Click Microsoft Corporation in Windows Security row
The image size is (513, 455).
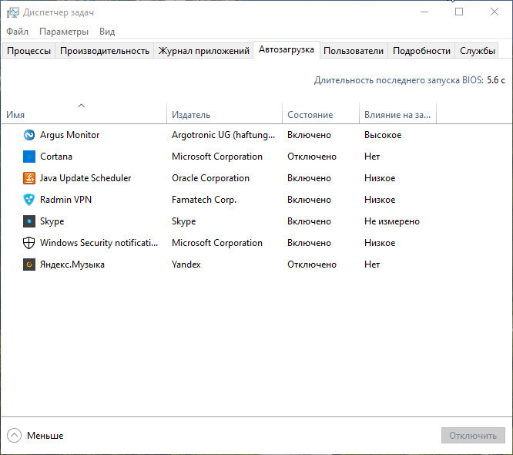[x=217, y=243]
